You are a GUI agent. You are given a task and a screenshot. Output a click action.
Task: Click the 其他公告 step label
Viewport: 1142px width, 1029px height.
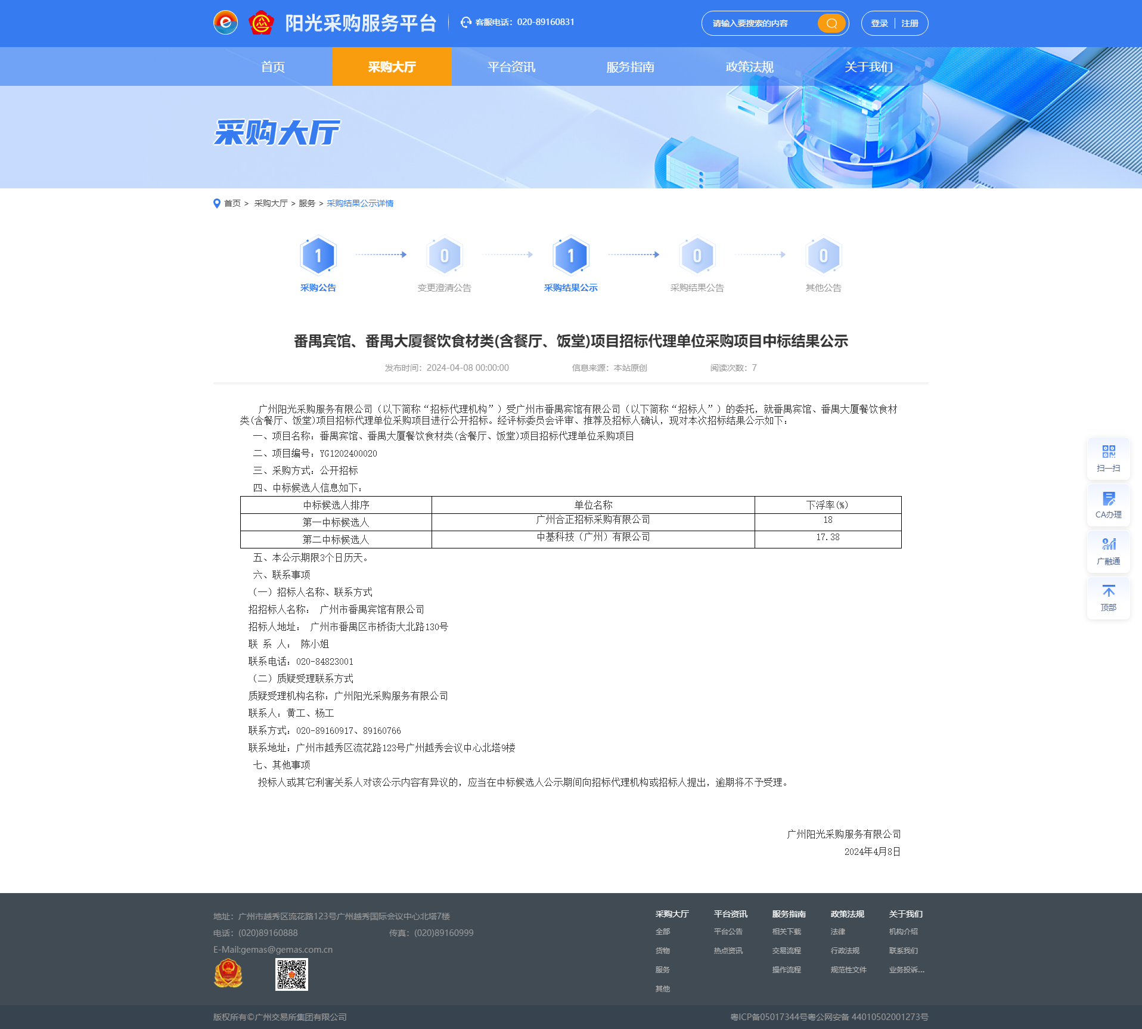coord(824,288)
